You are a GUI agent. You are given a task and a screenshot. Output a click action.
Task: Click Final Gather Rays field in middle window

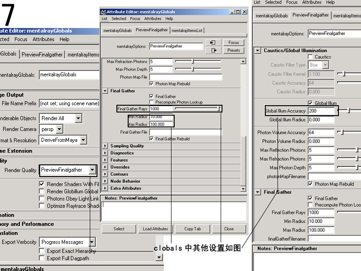(161, 109)
